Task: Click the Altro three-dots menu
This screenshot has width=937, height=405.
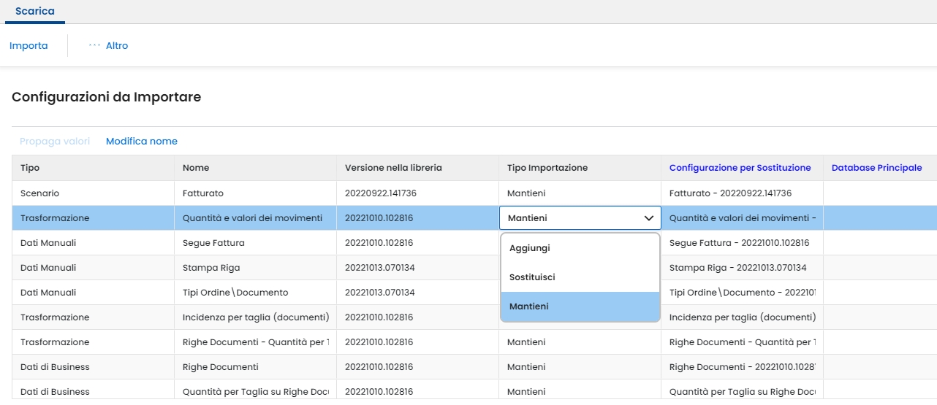Action: 107,46
